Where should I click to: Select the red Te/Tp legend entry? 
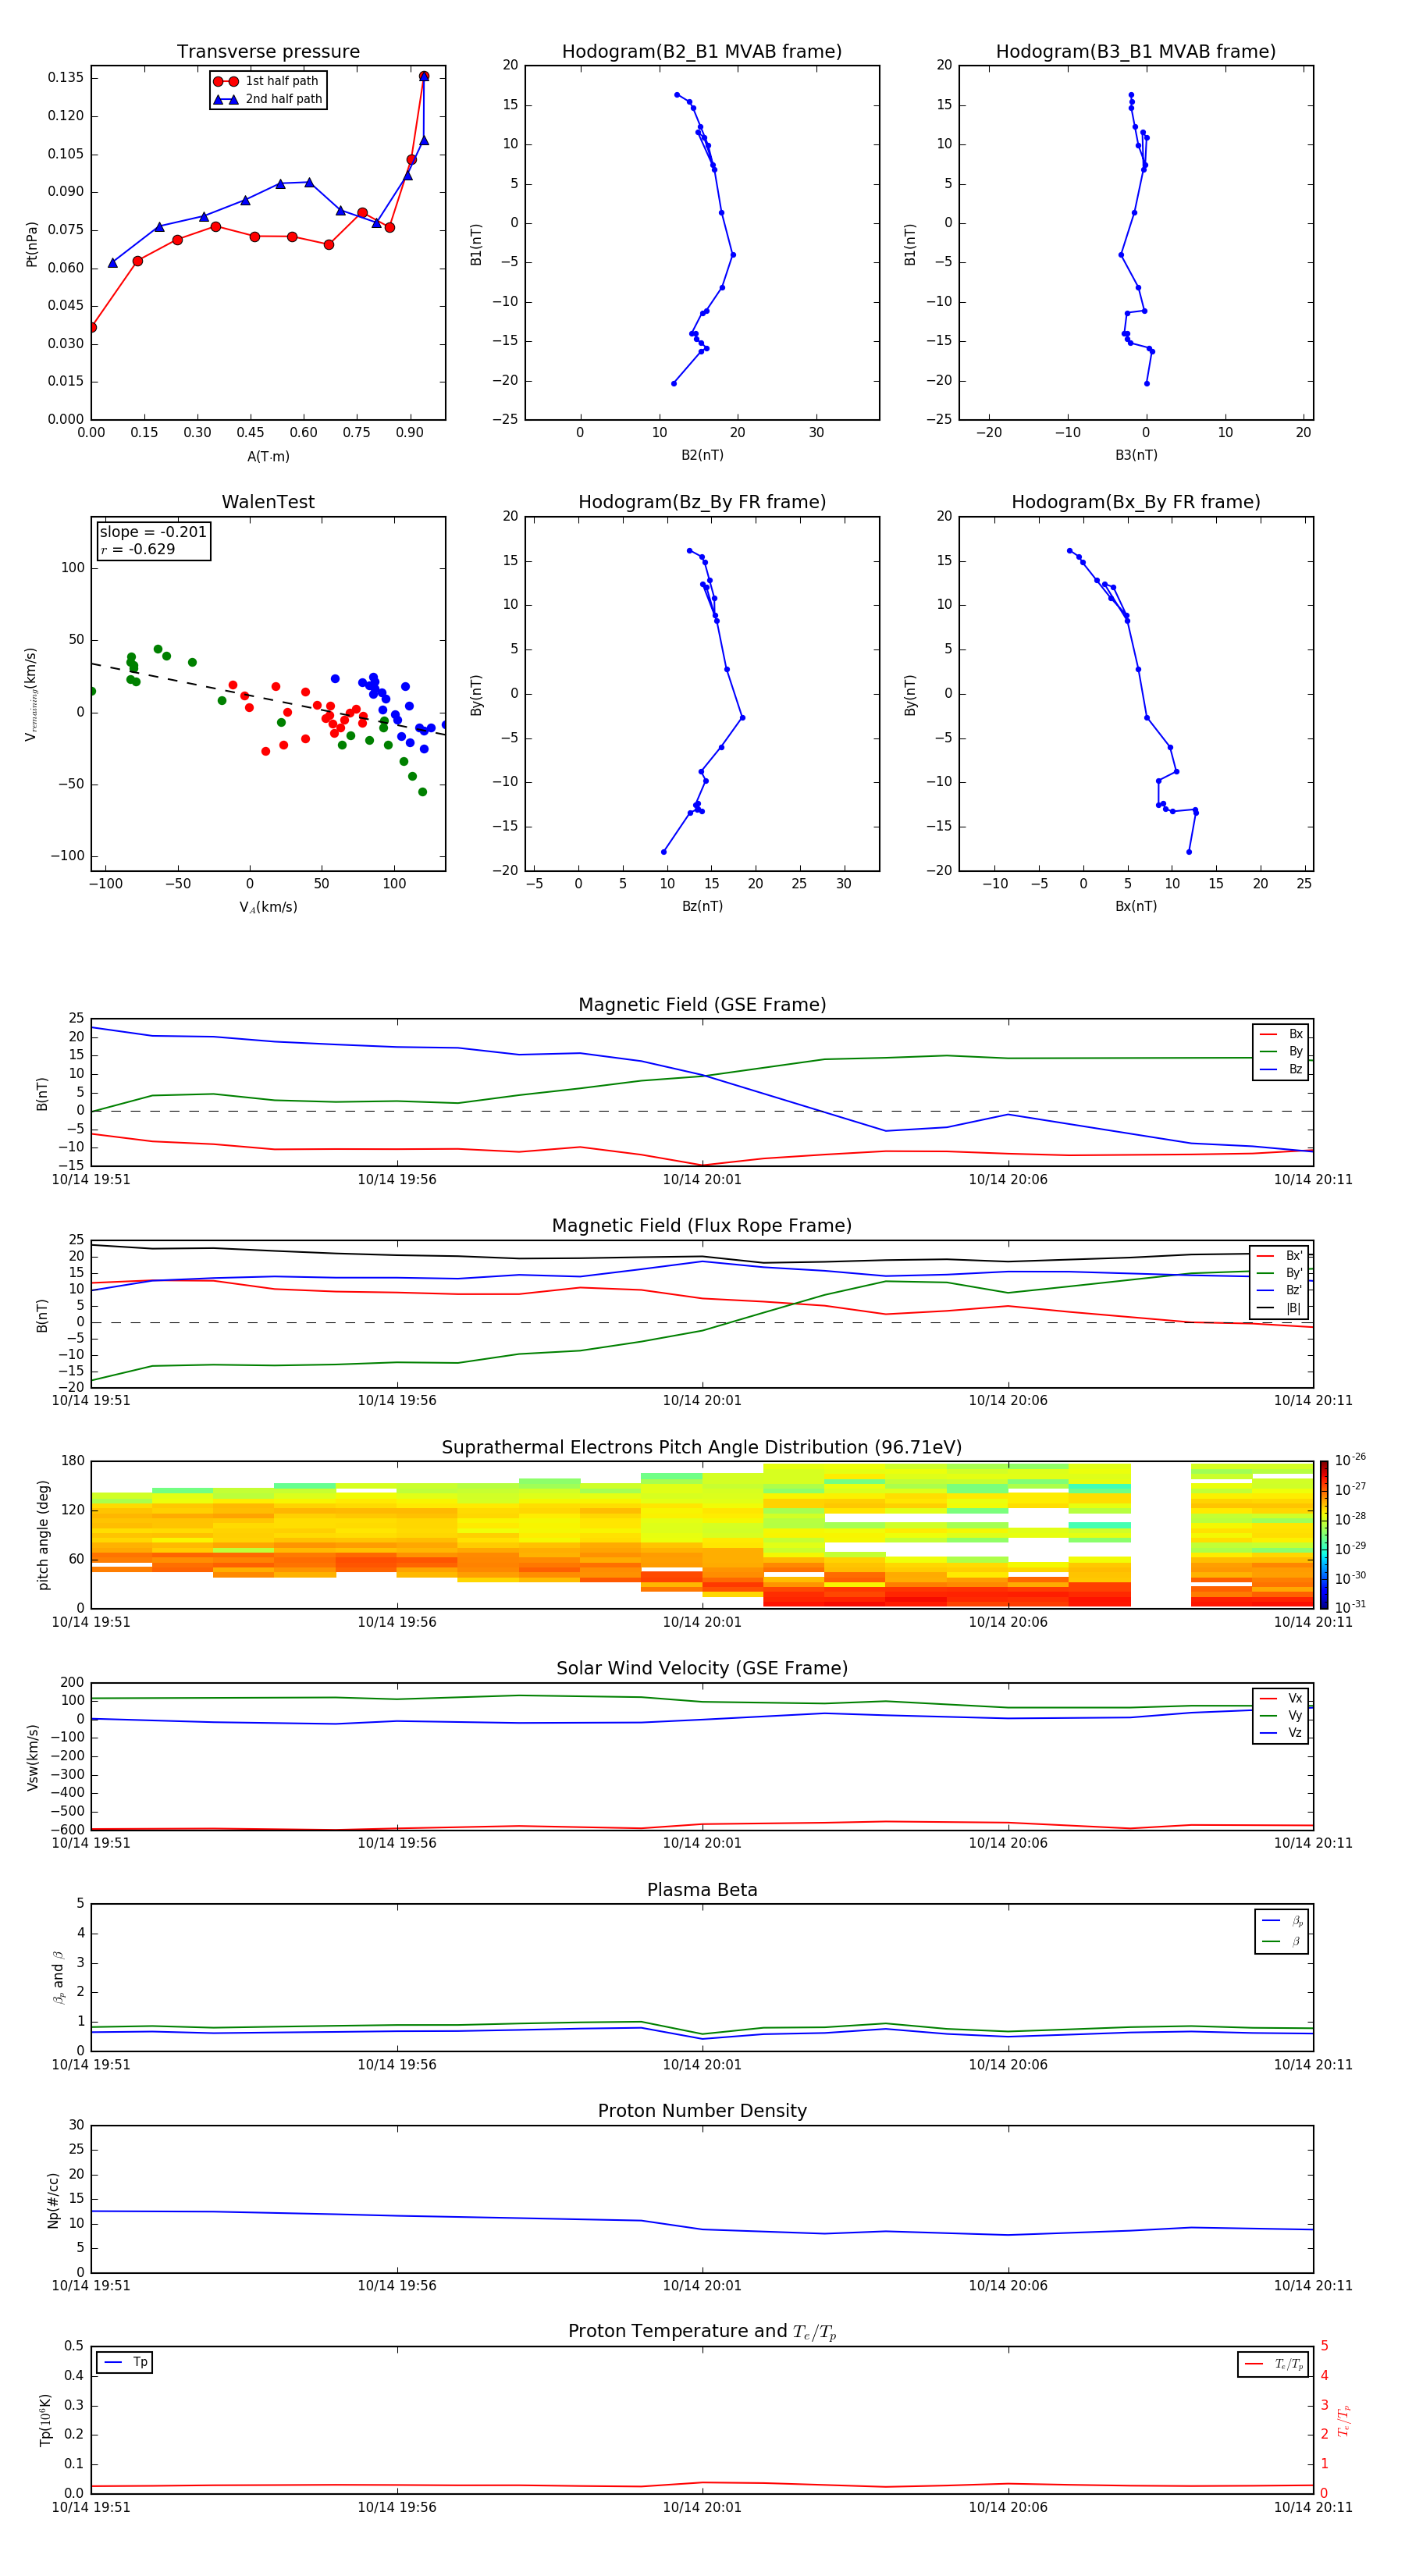(1273, 2364)
